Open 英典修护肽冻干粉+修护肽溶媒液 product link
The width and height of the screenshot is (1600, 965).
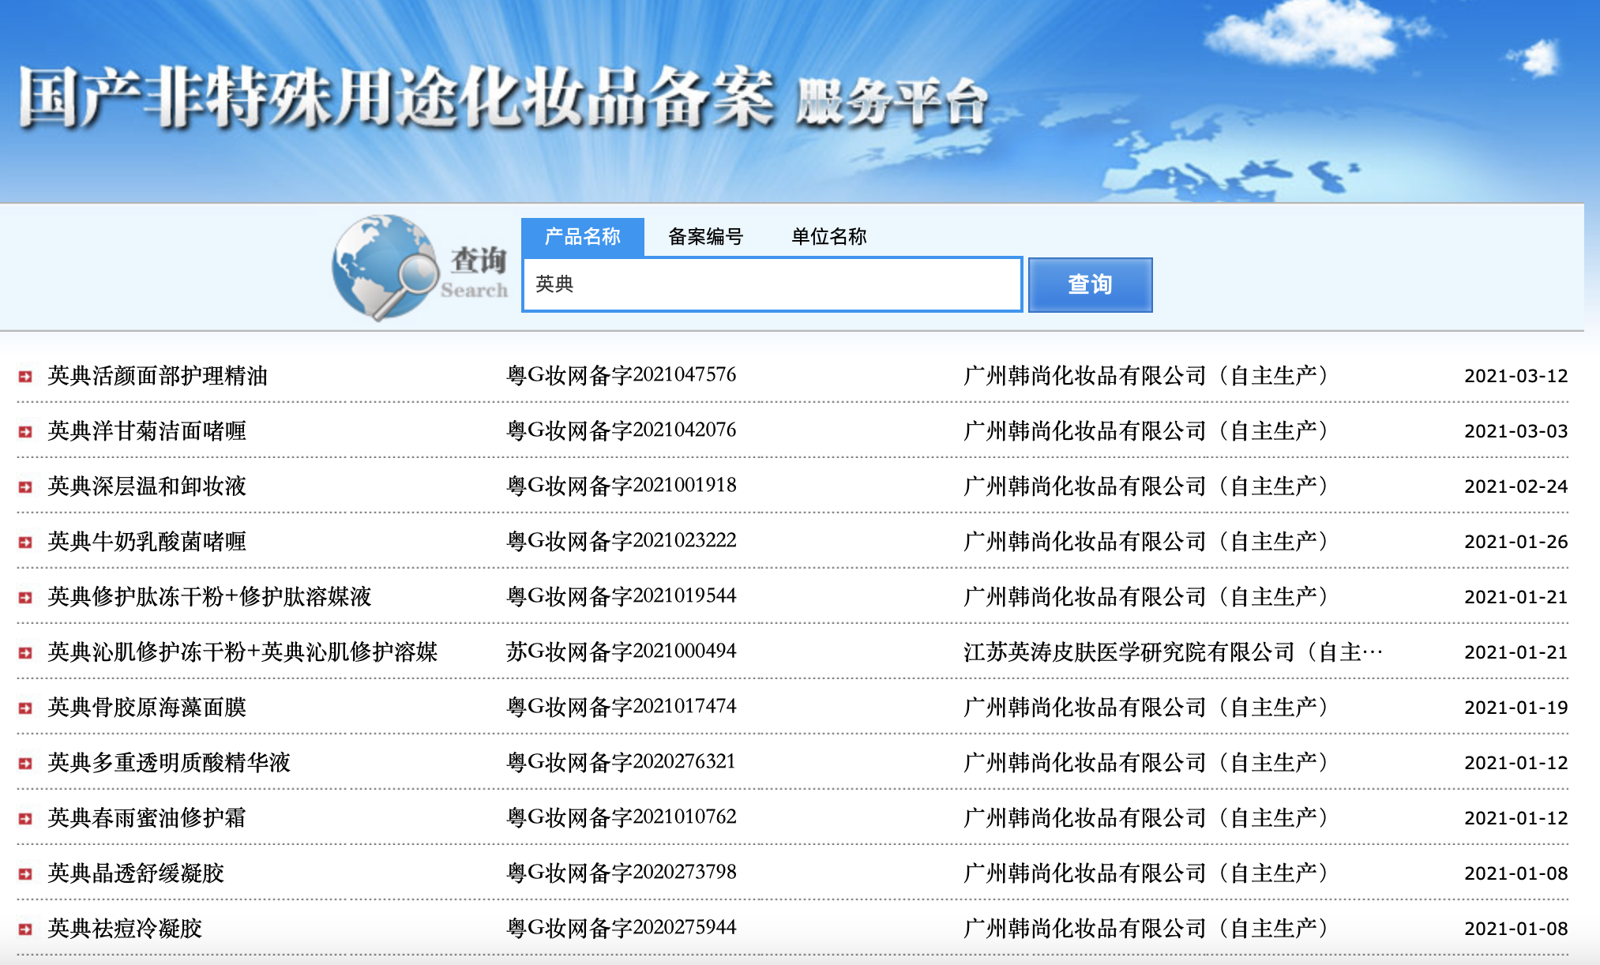pyautogui.click(x=209, y=597)
